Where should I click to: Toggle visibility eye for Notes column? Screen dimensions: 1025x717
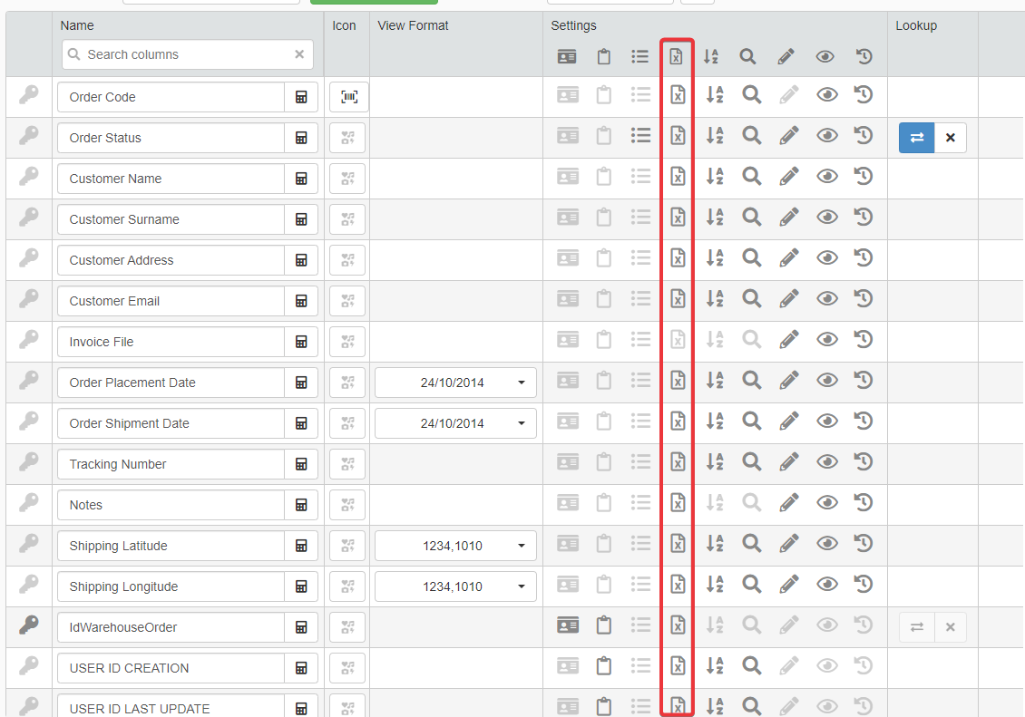click(x=826, y=503)
